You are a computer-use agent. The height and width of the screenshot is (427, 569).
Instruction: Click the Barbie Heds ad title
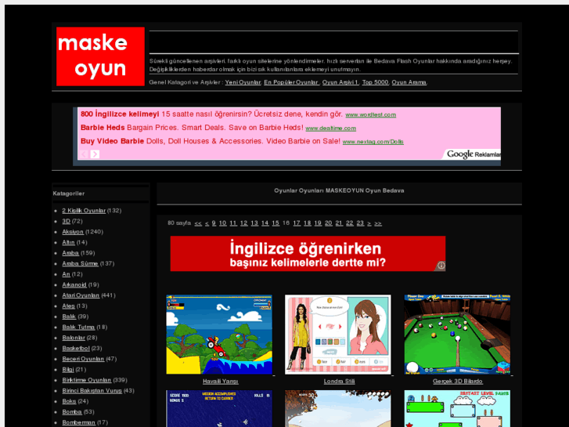pos(103,128)
